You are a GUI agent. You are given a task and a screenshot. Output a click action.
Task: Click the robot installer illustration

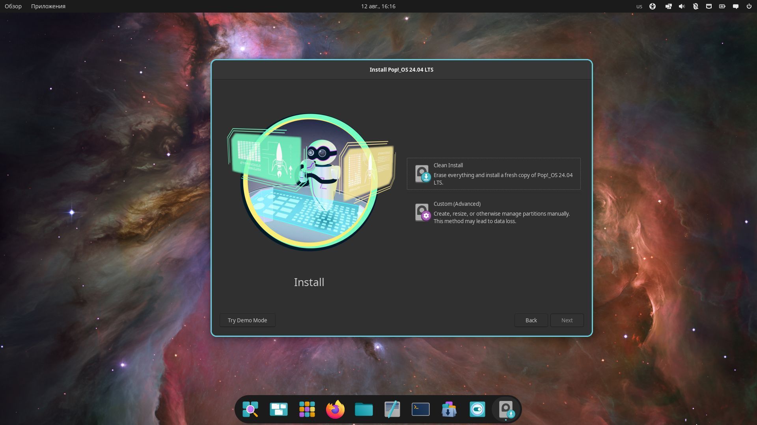pyautogui.click(x=311, y=182)
